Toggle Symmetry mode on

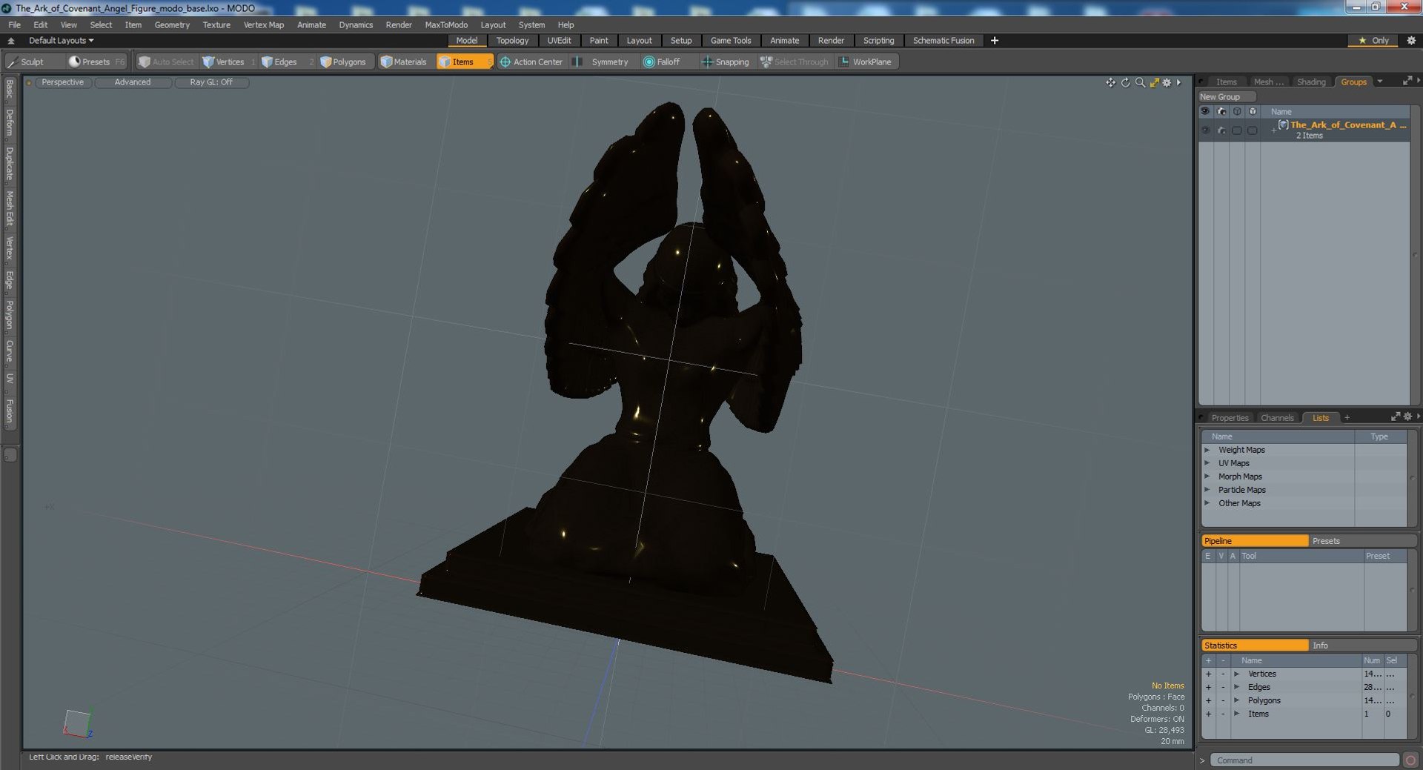click(x=601, y=62)
